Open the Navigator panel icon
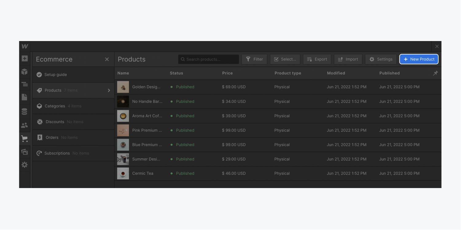Viewport: 461px width, 230px height. point(25,84)
